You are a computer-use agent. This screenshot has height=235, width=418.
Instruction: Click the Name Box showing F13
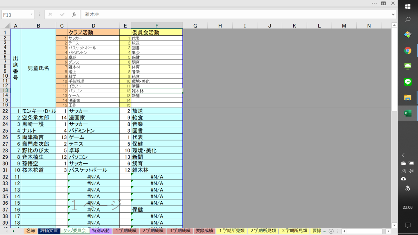click(x=16, y=15)
